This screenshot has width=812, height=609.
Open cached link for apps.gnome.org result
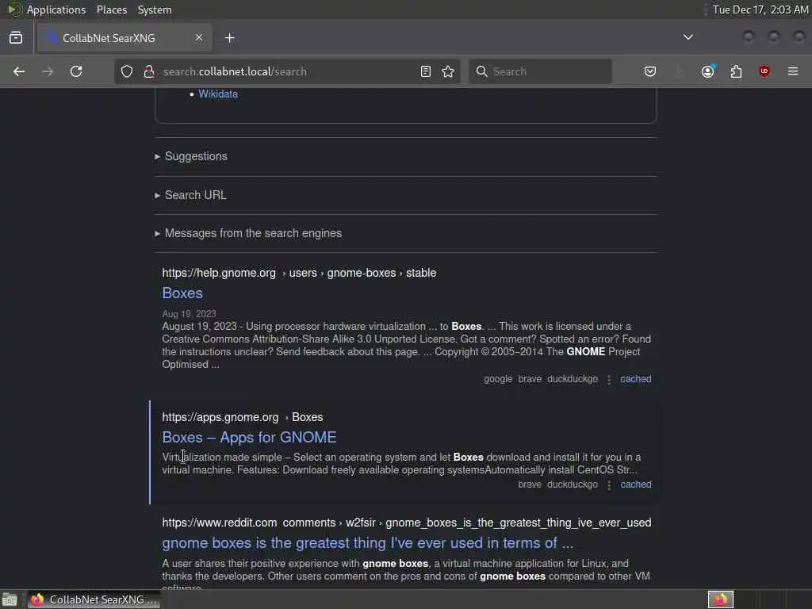[636, 485]
